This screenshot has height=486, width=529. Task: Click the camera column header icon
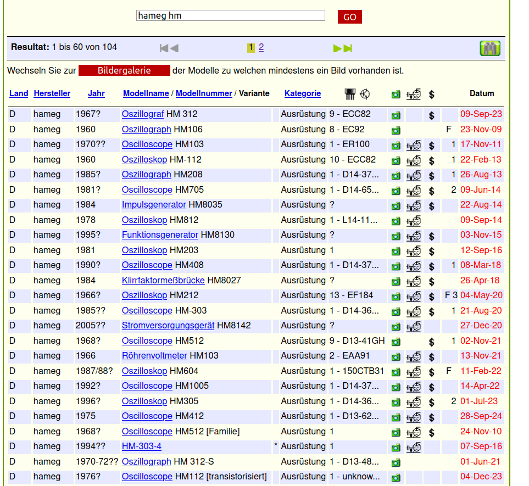coord(396,94)
